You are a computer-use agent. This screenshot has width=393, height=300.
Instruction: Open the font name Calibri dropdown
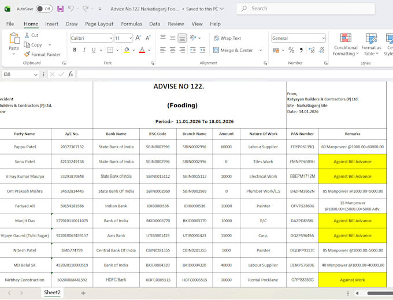(111, 38)
